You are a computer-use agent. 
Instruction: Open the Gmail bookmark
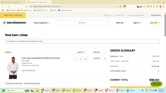[x=53, y=10]
